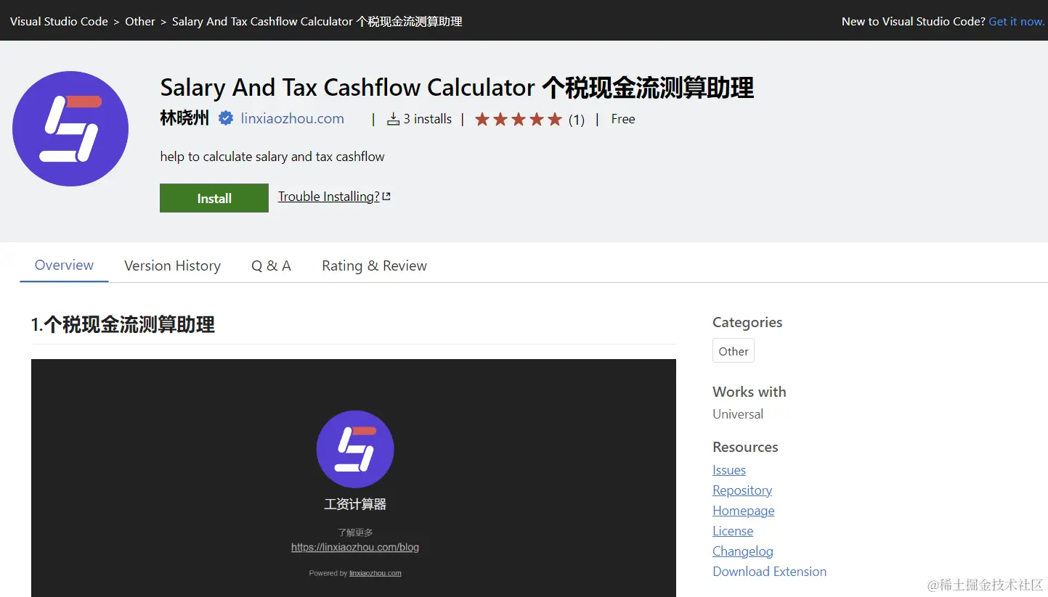Click the Resources heading

pos(745,447)
